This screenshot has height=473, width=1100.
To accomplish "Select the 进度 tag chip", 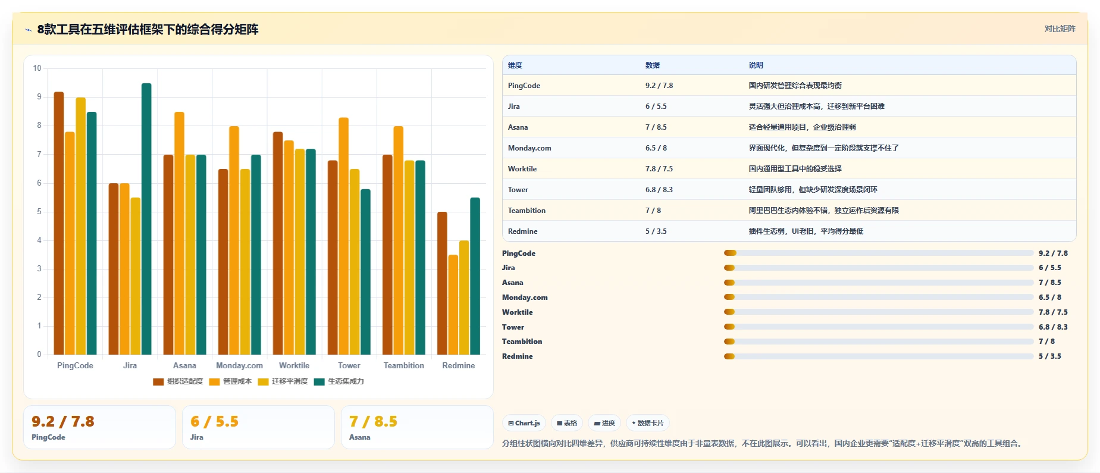I will (604, 423).
